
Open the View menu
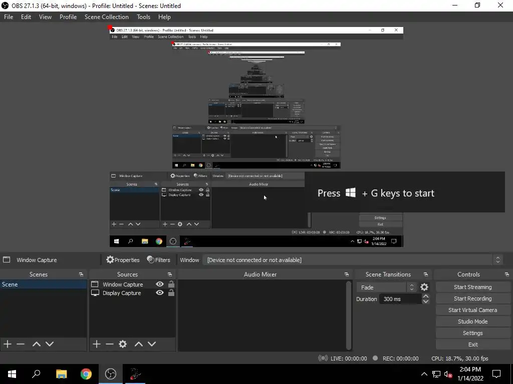tap(45, 17)
